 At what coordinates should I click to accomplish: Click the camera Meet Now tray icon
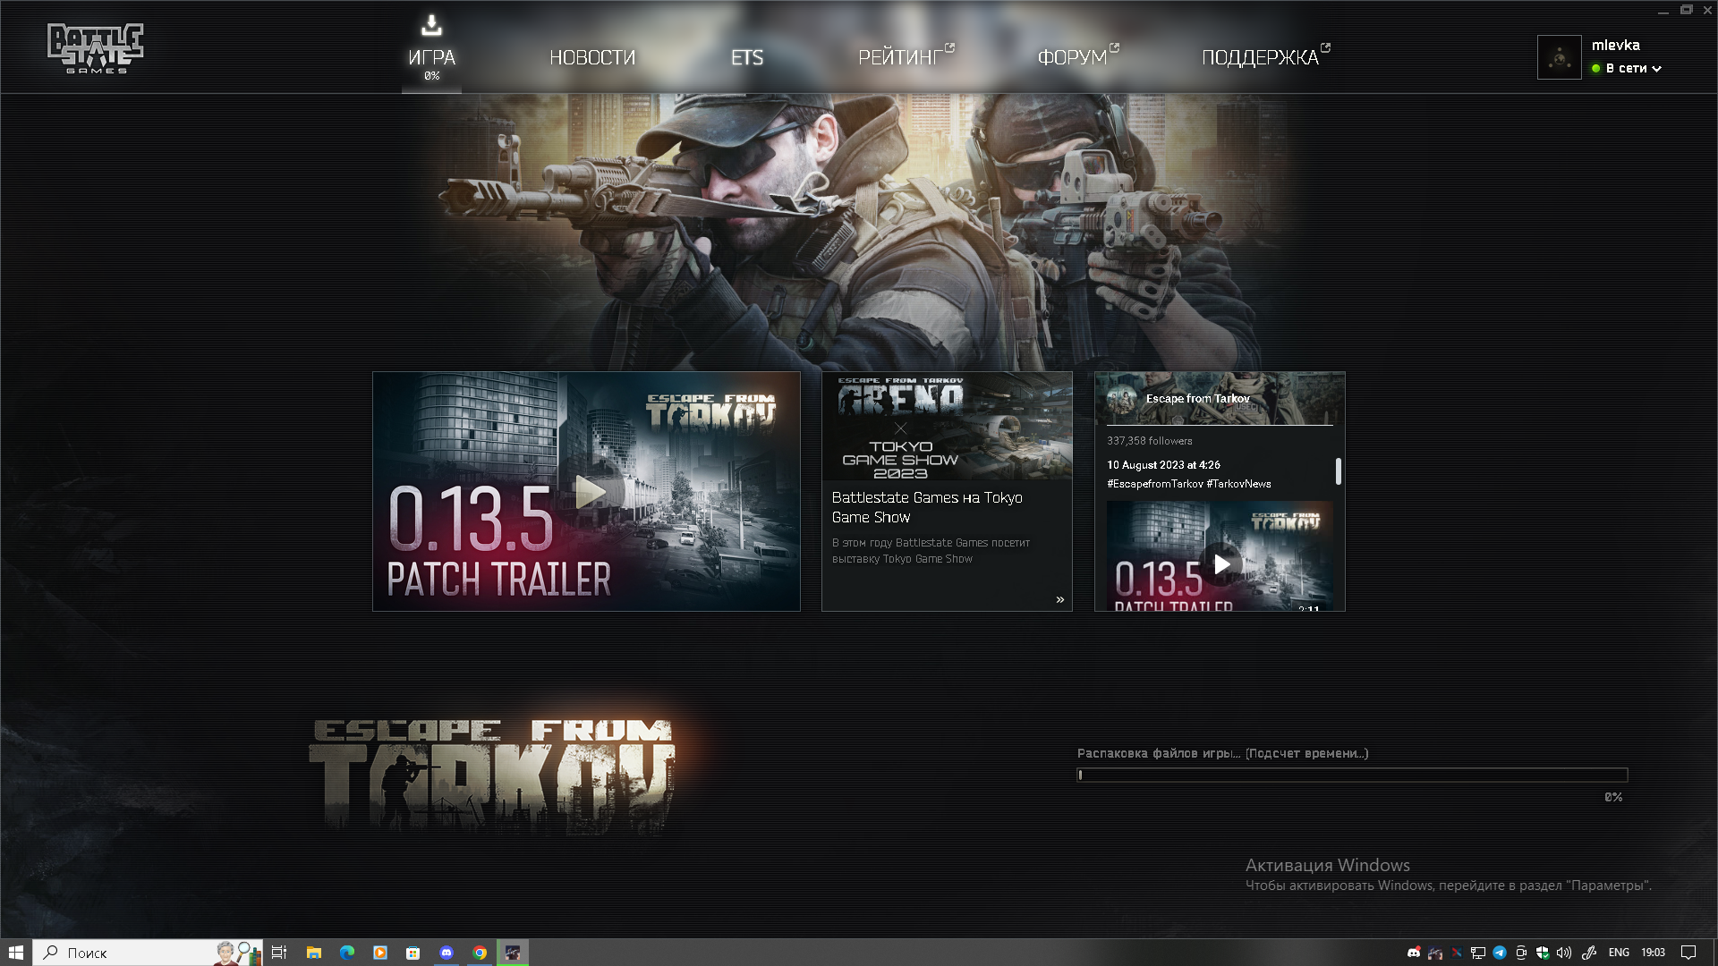pos(1521,953)
